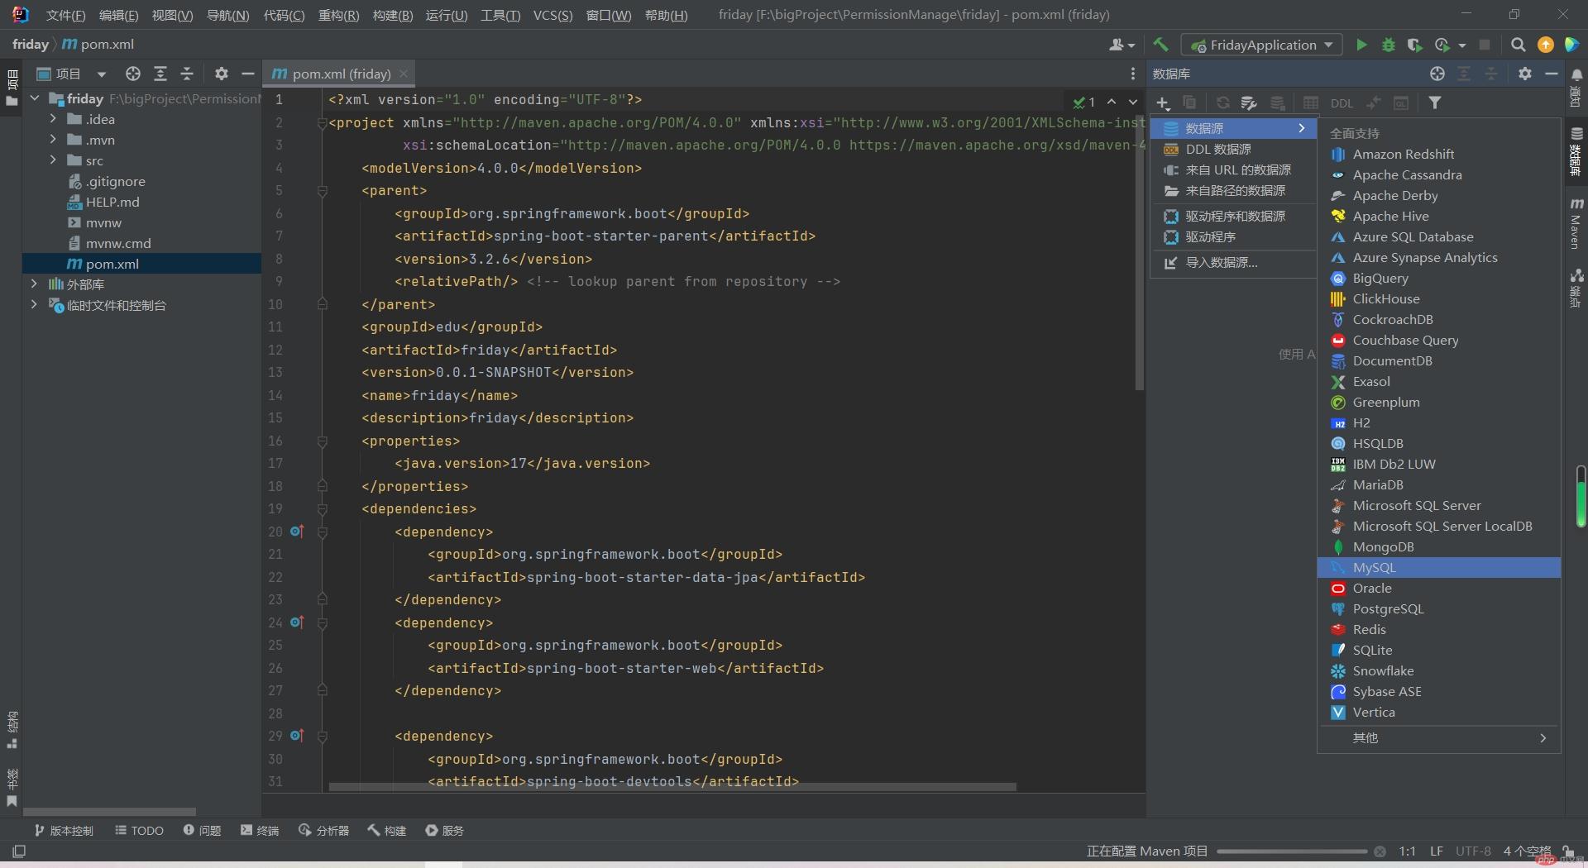Build project with hammer icon
This screenshot has width=1588, height=868.
coord(1160,45)
